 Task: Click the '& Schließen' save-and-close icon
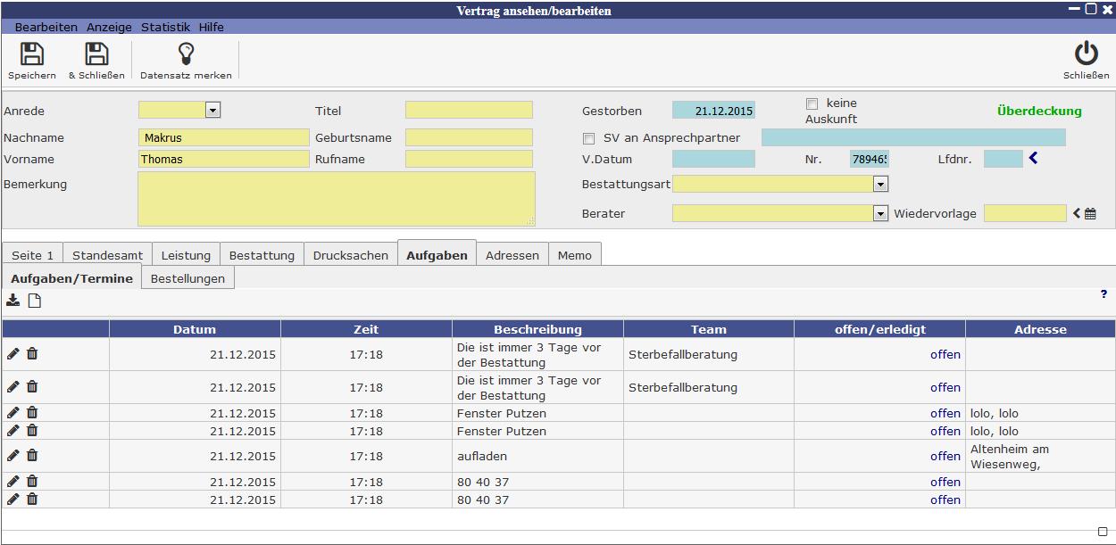click(96, 54)
